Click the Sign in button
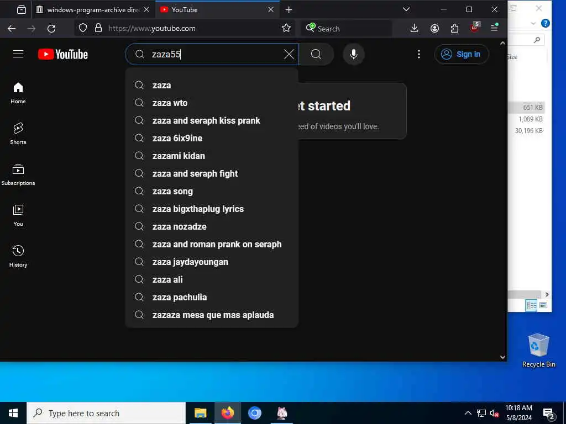Screen dimensions: 566x424 (x=462, y=54)
